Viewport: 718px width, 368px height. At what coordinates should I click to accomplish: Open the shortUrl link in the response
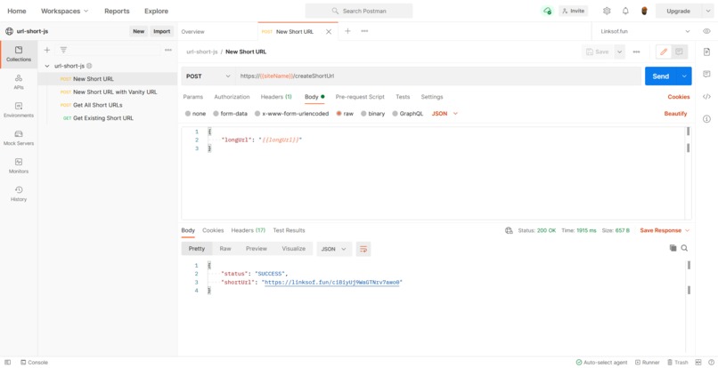coord(333,283)
